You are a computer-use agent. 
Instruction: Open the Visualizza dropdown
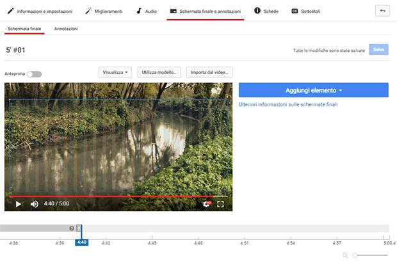pyautogui.click(x=115, y=72)
